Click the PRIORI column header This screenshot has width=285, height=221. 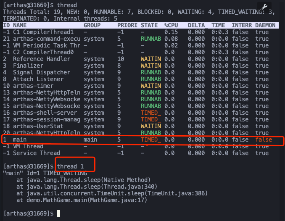tap(127, 25)
